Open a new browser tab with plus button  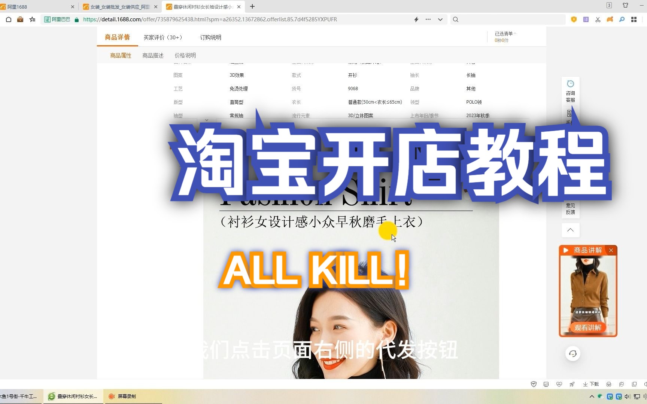pos(252,6)
